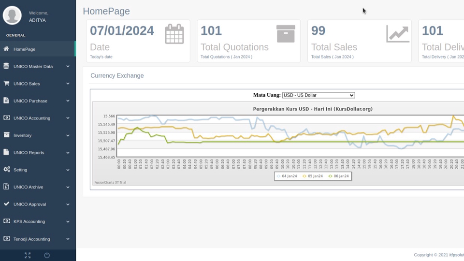This screenshot has height=261, width=464.
Task: Open the UNICO Reports menu
Action: click(x=38, y=152)
